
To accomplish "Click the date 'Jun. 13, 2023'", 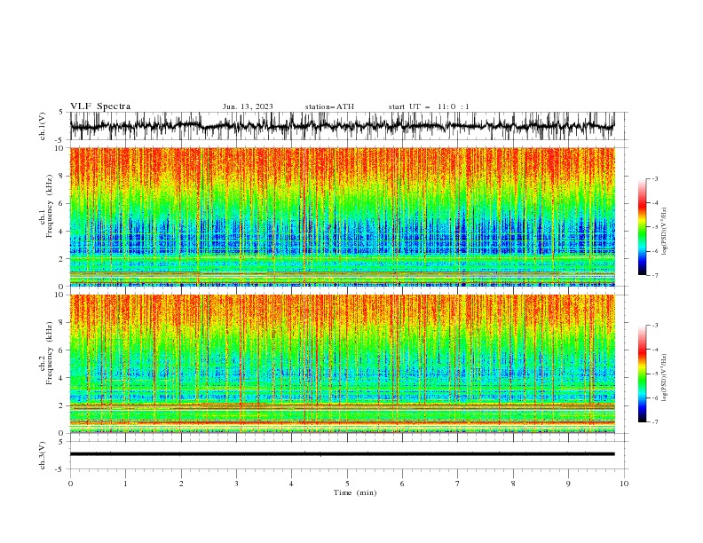I will (248, 106).
